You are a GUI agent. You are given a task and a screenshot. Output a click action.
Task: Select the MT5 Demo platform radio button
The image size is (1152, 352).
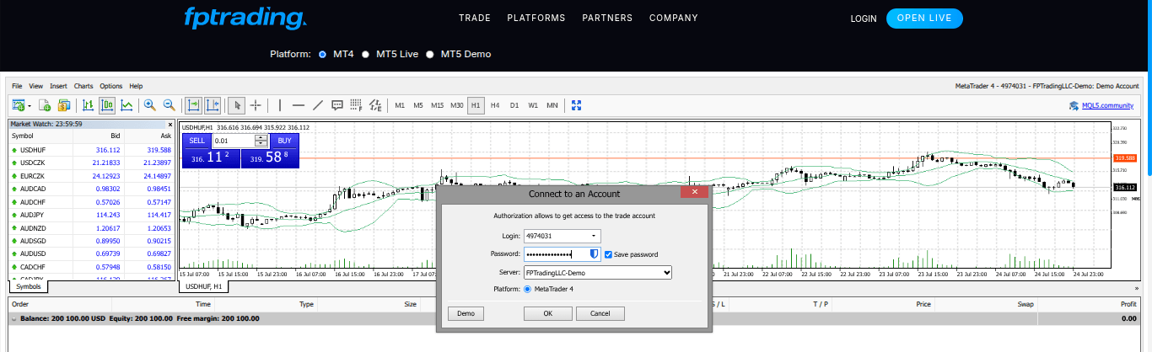point(430,54)
